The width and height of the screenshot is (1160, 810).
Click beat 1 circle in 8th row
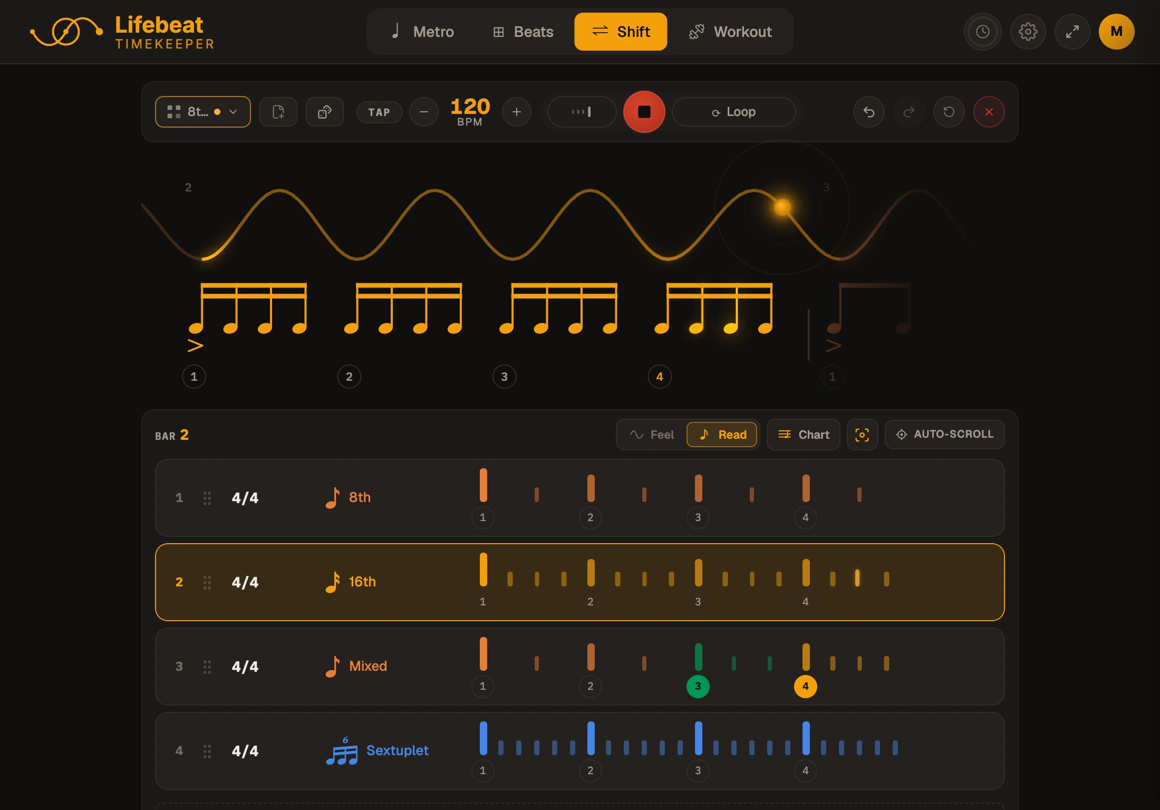(483, 517)
